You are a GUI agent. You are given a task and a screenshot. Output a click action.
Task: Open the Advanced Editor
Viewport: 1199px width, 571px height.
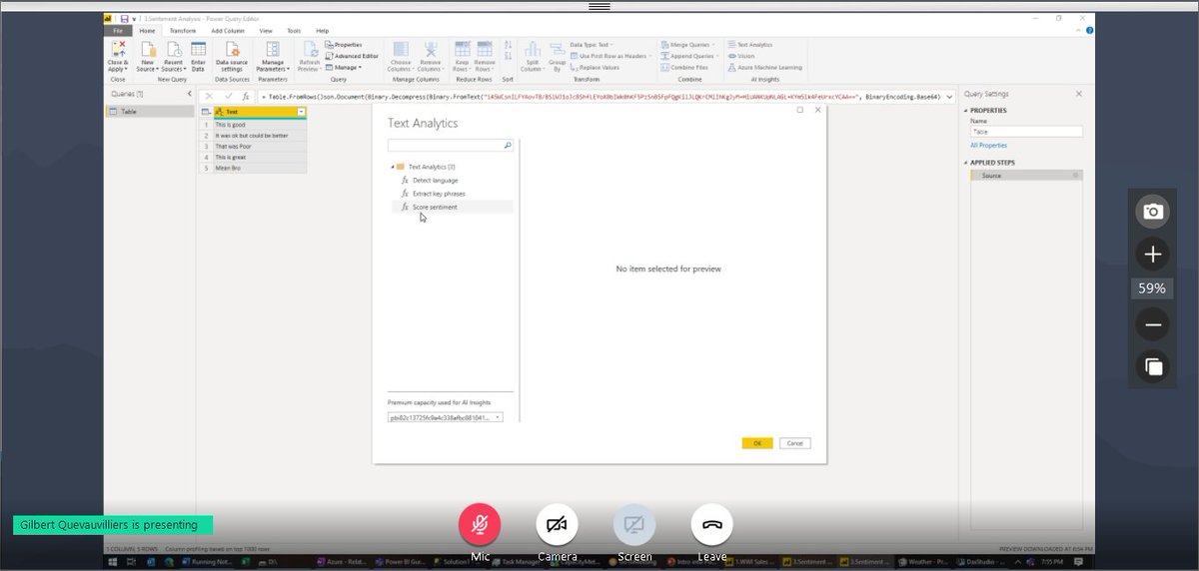point(352,56)
